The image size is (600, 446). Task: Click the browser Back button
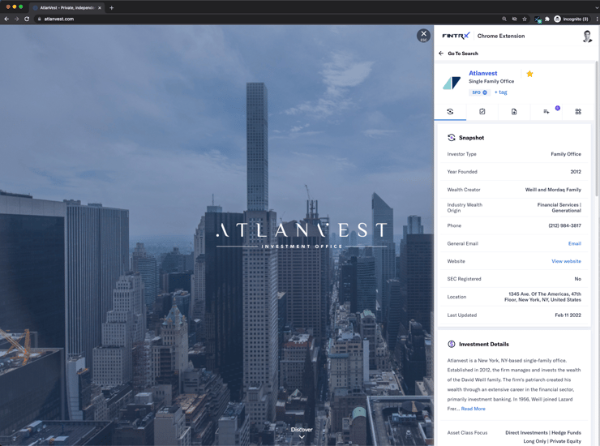pos(6,19)
